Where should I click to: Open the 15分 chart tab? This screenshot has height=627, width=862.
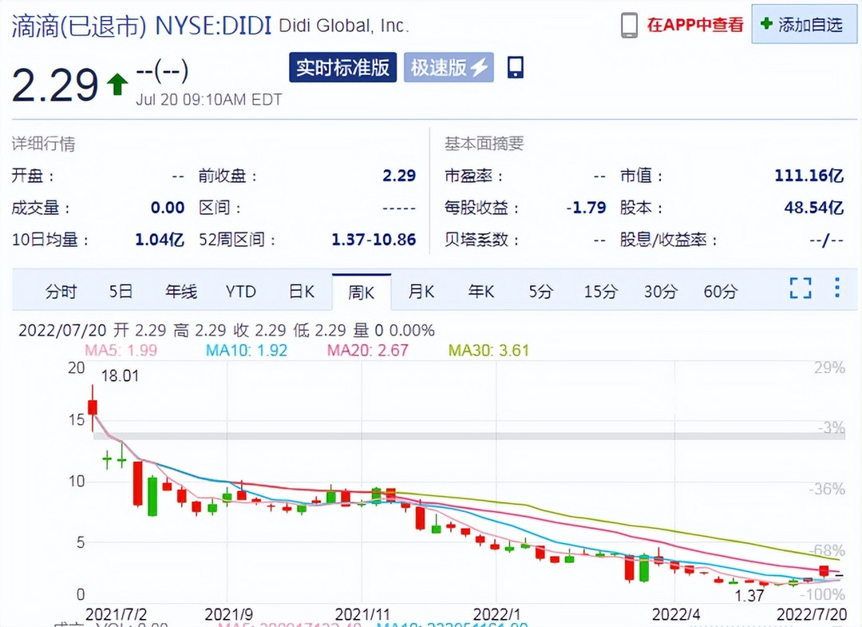tap(600, 291)
